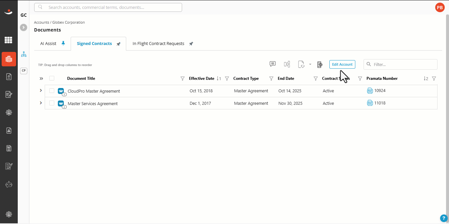The height and width of the screenshot is (224, 449).
Task: Click the document view settings icon
Action: tap(319, 64)
